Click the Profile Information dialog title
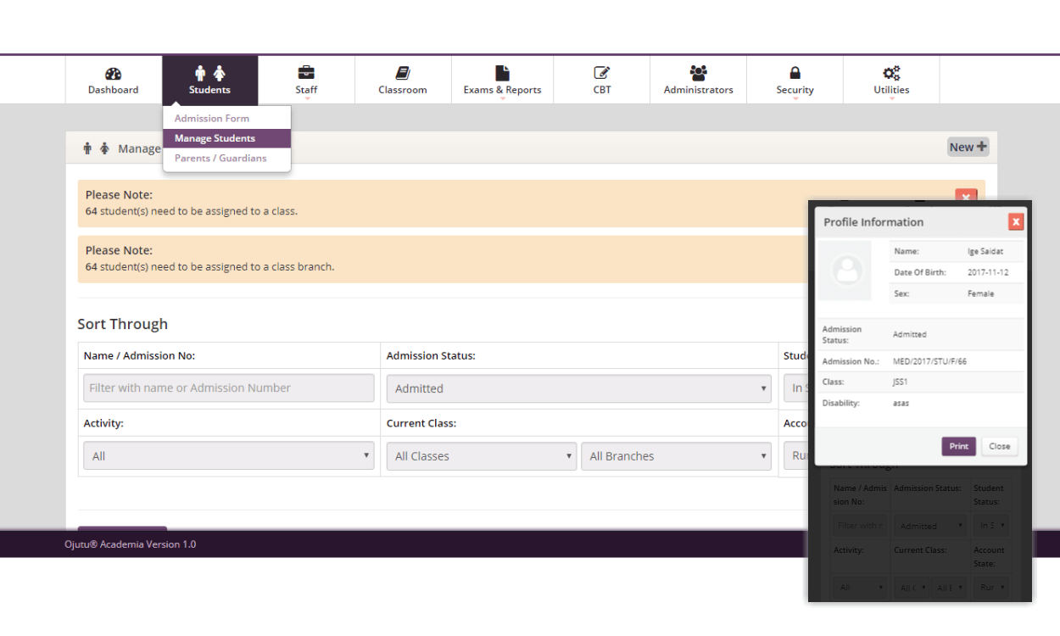Screen dimensions: 1060x636 tap(873, 222)
